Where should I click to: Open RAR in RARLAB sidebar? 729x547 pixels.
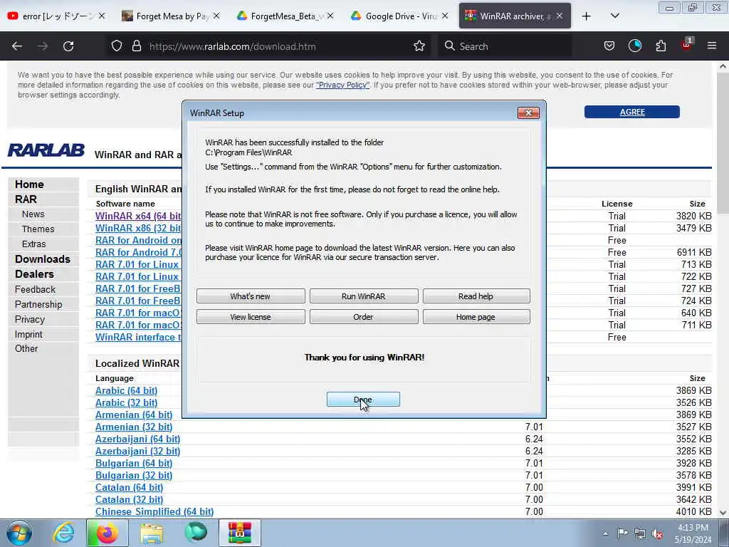26,199
